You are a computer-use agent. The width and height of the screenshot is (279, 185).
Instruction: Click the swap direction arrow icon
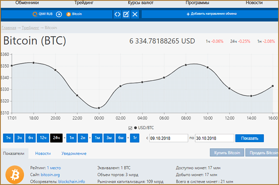[59, 14]
